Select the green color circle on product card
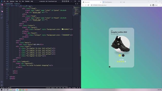Screen dimensions: 162x91 coord(120,55)
